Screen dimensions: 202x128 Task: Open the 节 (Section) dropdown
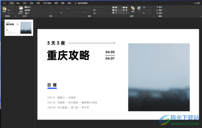(x=27, y=13)
